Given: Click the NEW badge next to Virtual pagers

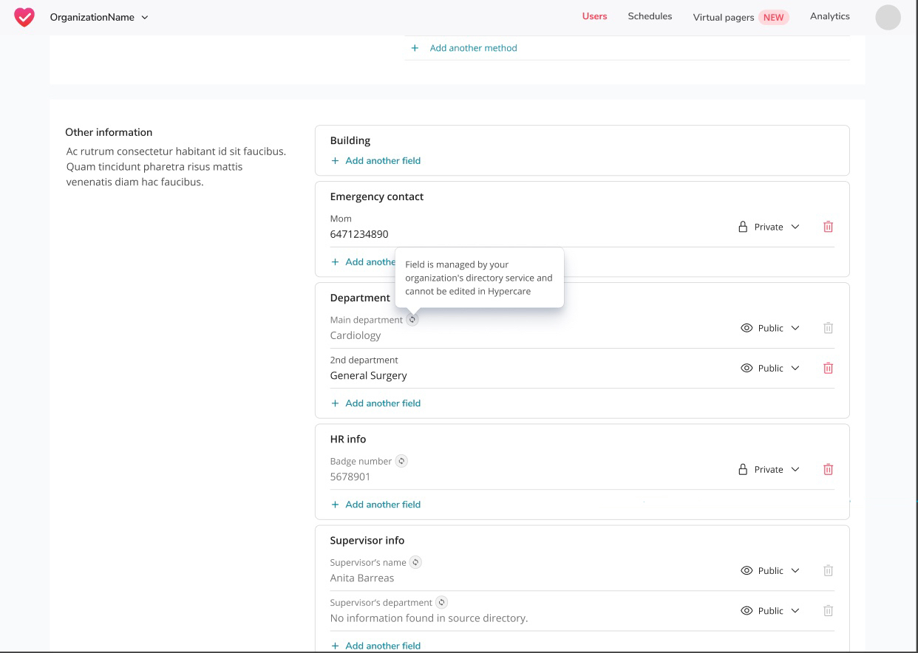Looking at the screenshot, I should pyautogui.click(x=773, y=17).
